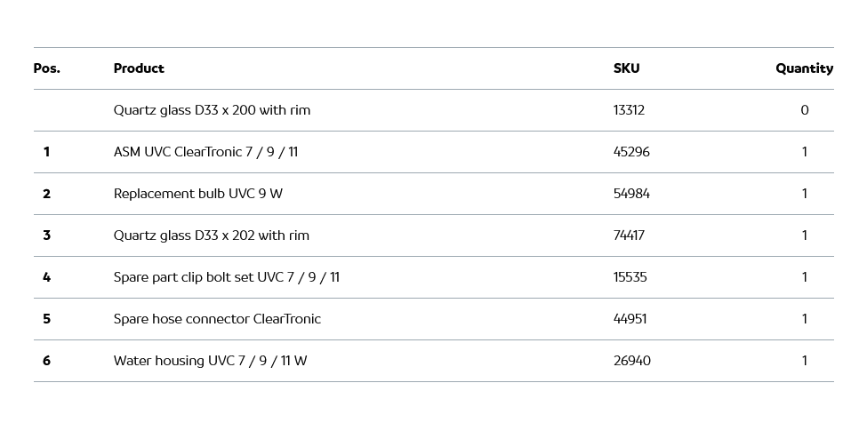
Task: Click the quantity 0 value
Action: coord(804,110)
